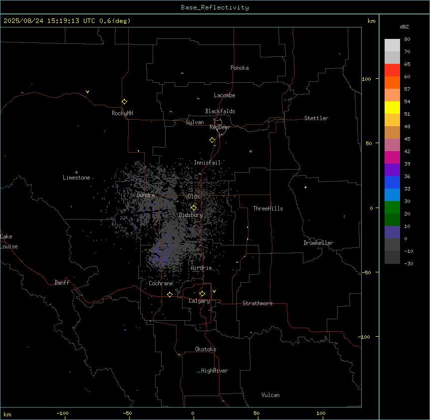Click the 50 tick on the right axis
This screenshot has width=430, height=420.
click(369, 143)
